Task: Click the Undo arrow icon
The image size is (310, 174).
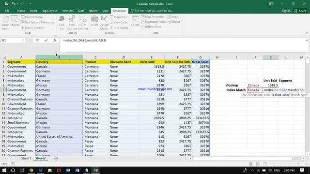Action: click(14, 3)
